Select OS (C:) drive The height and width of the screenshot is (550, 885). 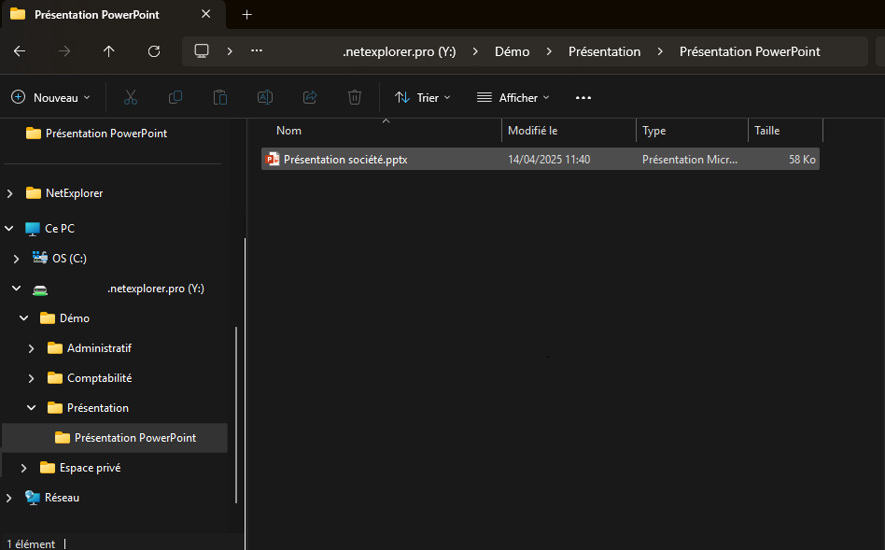click(x=59, y=258)
